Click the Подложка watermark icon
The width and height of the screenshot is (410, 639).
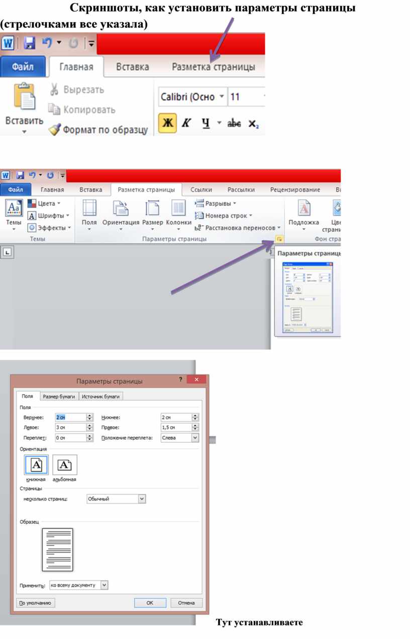[303, 208]
